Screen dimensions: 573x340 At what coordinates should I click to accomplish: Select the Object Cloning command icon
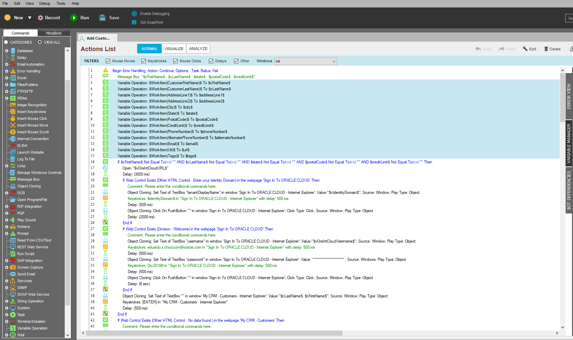[13, 186]
